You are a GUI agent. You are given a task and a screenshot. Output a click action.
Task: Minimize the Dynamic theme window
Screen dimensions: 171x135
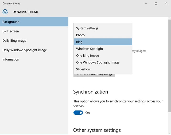pyautogui.click(x=146, y=3)
